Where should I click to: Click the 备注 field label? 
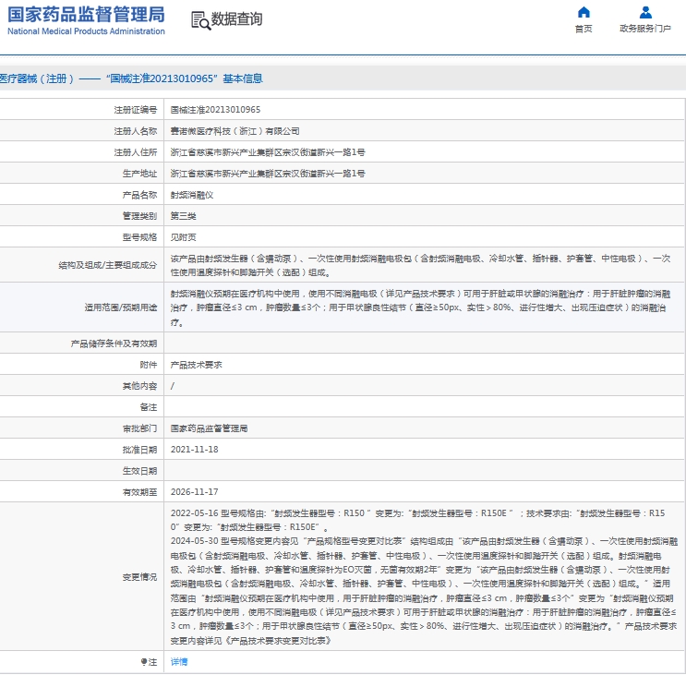tap(149, 407)
